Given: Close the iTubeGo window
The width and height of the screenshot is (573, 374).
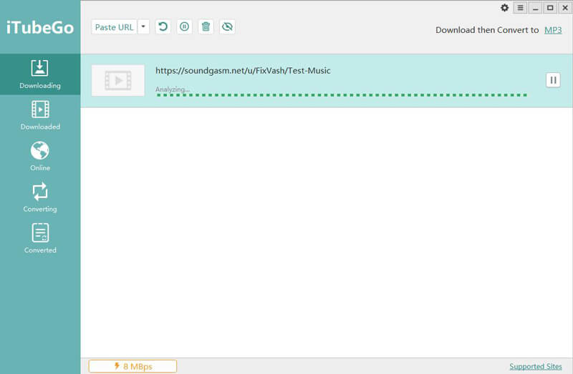Looking at the screenshot, I should [565, 8].
